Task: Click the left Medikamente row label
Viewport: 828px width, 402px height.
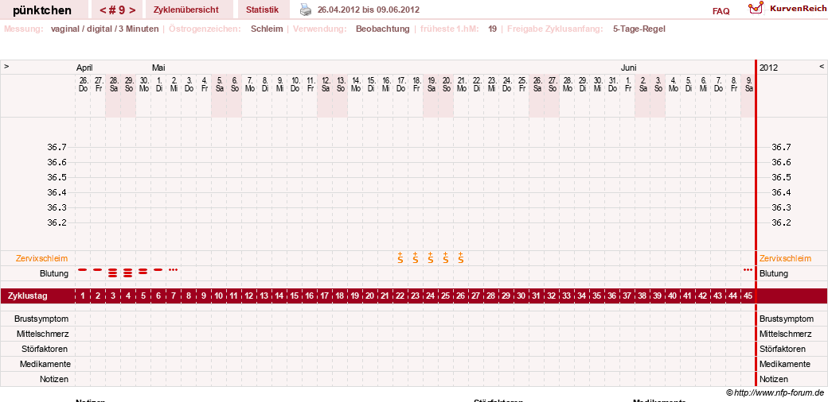Action: click(45, 364)
